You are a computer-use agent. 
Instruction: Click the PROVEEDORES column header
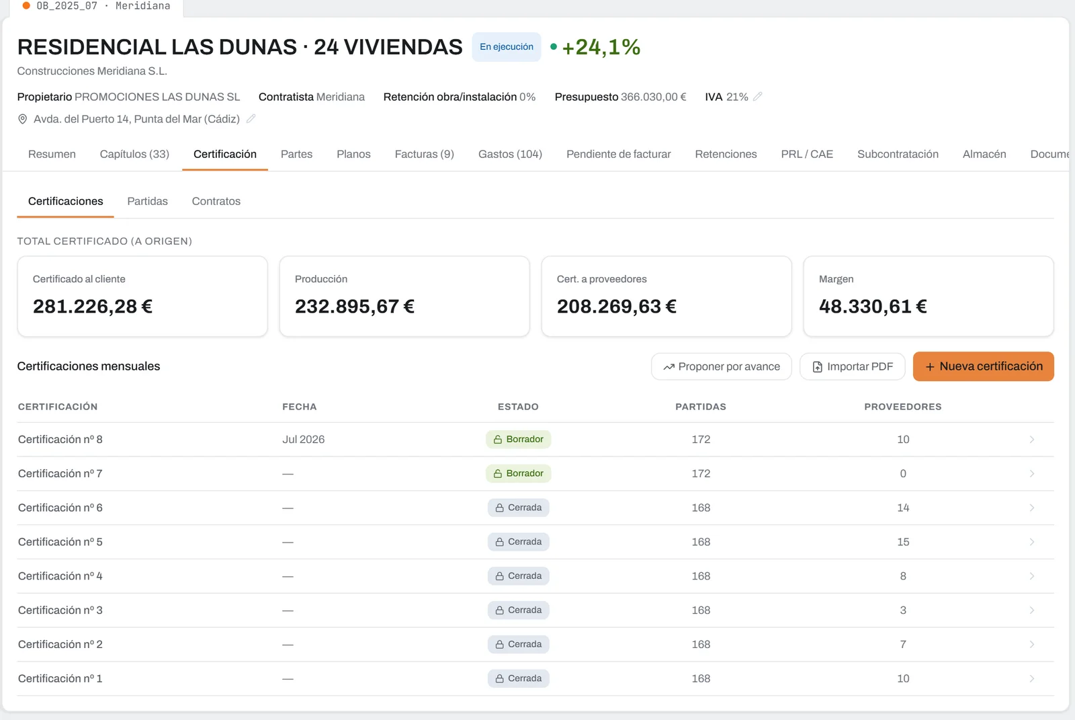coord(902,407)
